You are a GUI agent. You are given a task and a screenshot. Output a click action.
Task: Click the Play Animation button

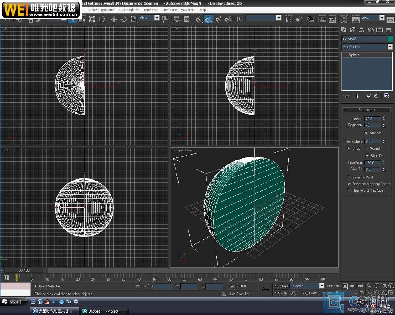[x=345, y=286]
